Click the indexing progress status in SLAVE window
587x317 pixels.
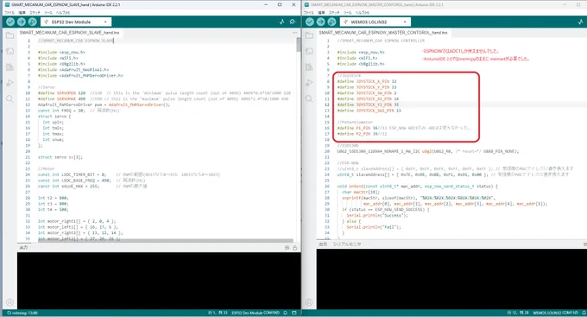(x=22, y=313)
